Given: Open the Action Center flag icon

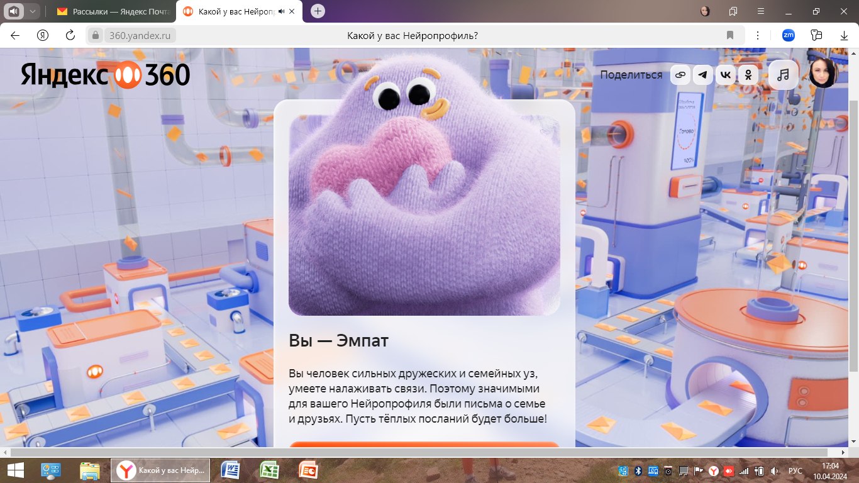Looking at the screenshot, I should point(699,470).
